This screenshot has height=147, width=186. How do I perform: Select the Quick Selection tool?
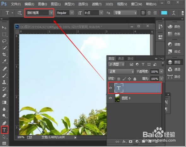(x=4, y=48)
